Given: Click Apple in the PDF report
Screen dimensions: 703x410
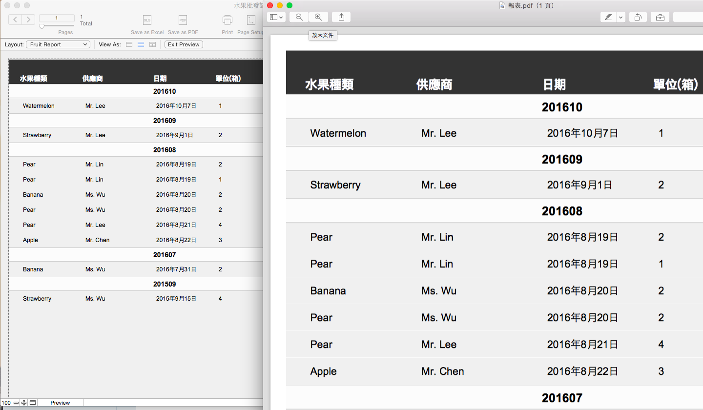Looking at the screenshot, I should pos(324,371).
